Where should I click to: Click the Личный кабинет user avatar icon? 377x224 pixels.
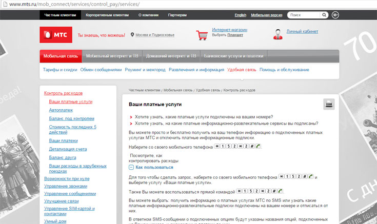point(277,34)
